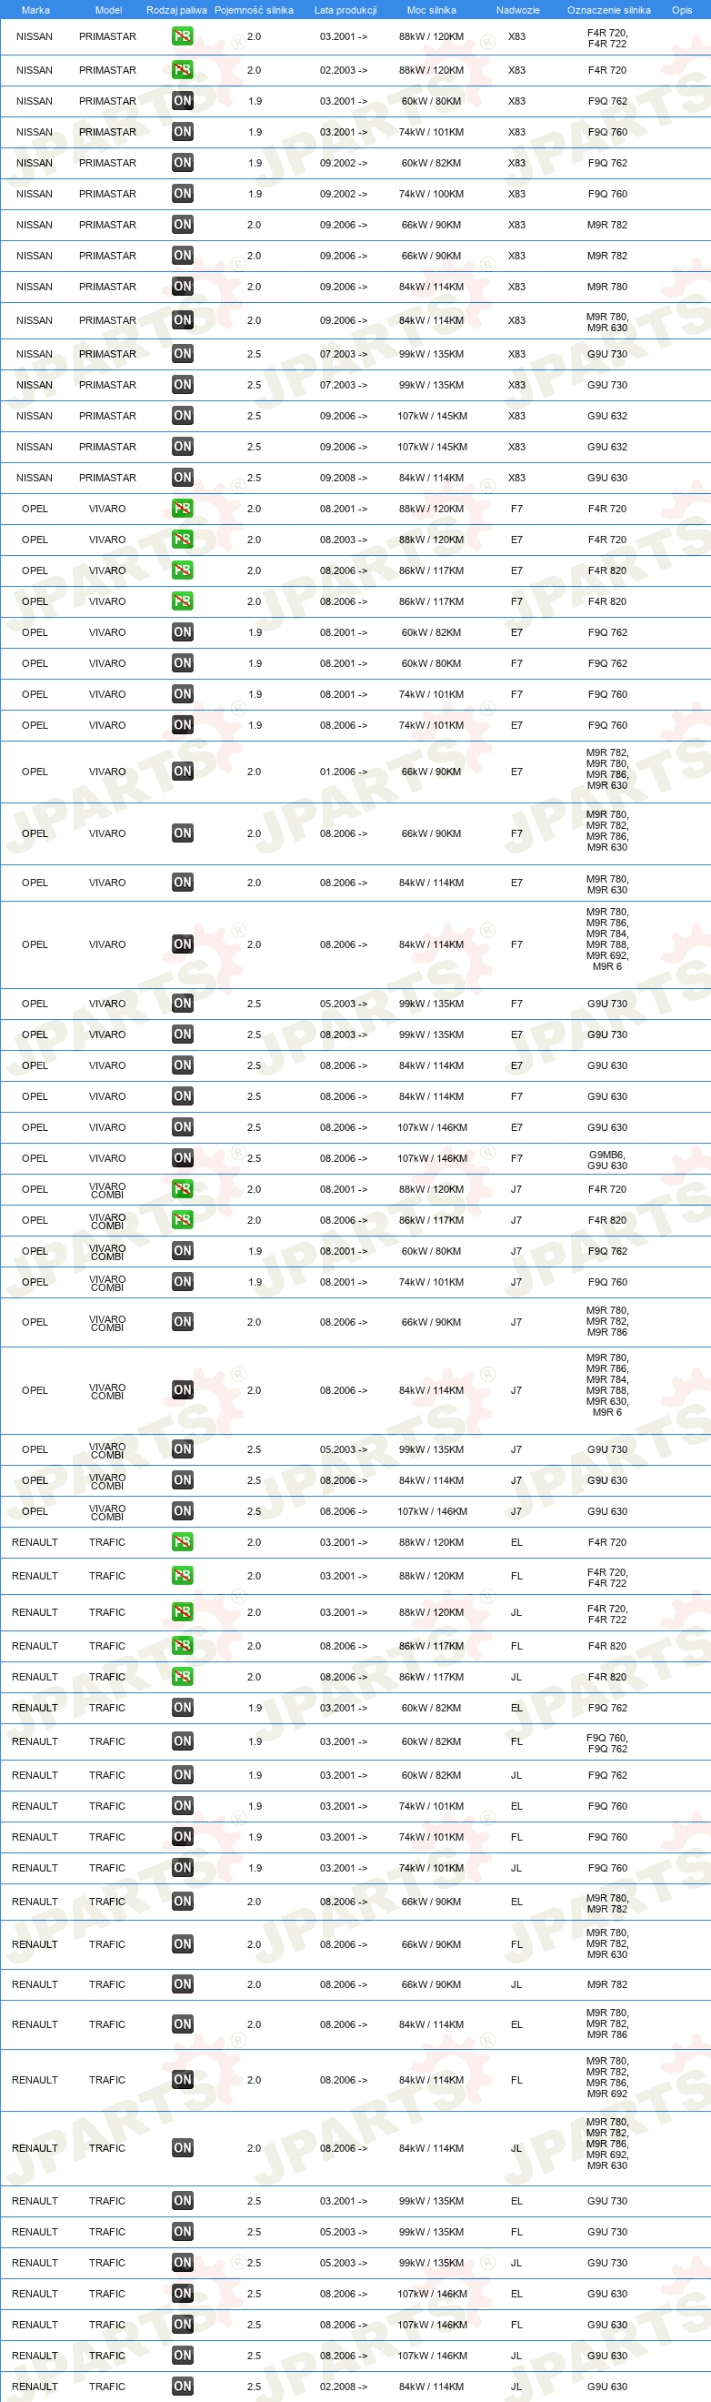Click petrol icon, Renault Trafic EL F4R 720 row
This screenshot has width=711, height=2402.
pos(183,1542)
